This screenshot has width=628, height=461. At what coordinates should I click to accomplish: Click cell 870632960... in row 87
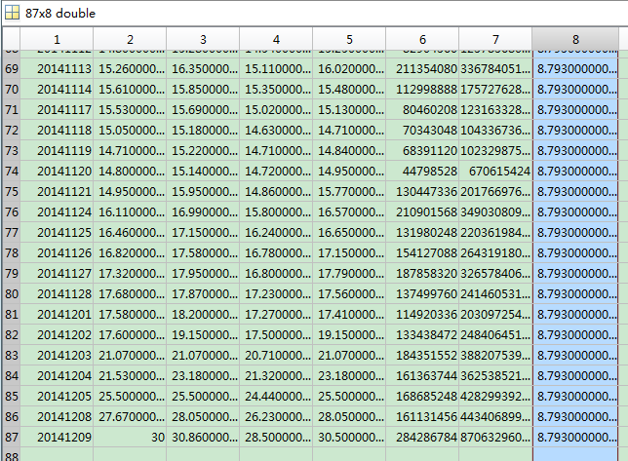495,437
